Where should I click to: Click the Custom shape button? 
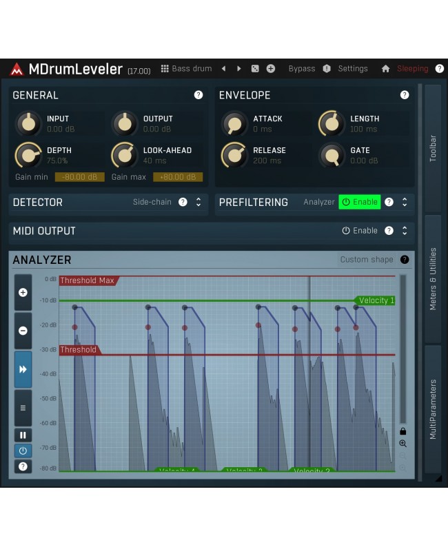(367, 260)
